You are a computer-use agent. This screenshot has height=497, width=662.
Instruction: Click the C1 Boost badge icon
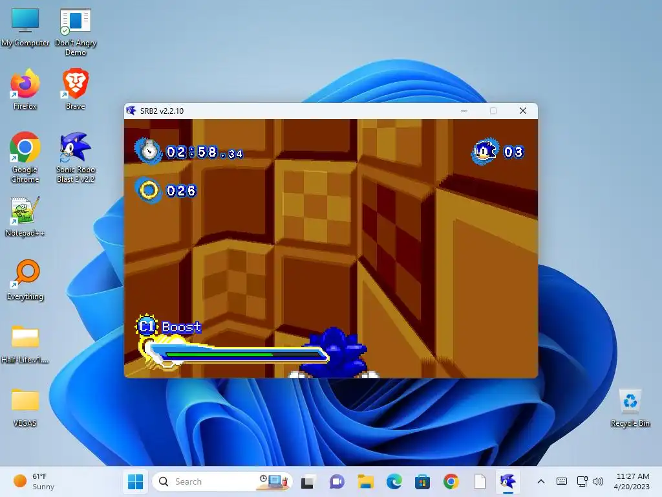click(x=147, y=326)
